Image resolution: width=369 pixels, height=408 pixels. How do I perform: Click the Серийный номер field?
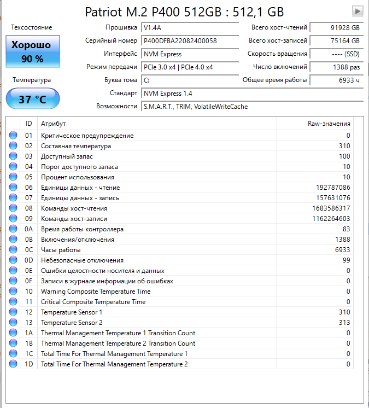pos(190,41)
